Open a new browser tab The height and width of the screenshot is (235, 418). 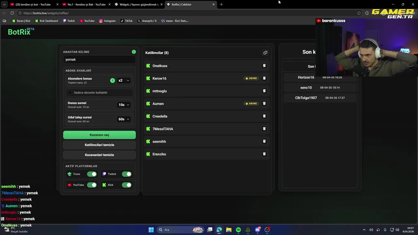(221, 4)
